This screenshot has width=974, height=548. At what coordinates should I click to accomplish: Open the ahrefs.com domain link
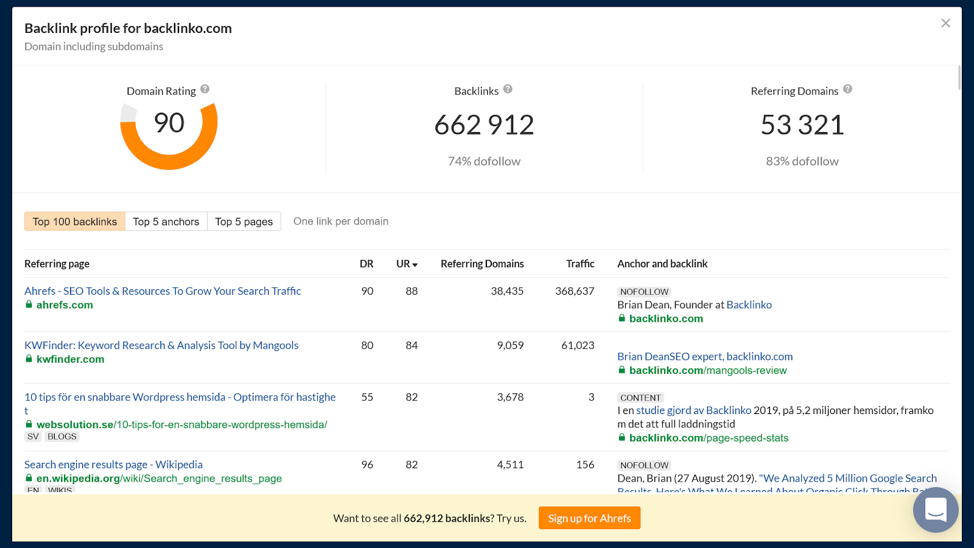[65, 305]
